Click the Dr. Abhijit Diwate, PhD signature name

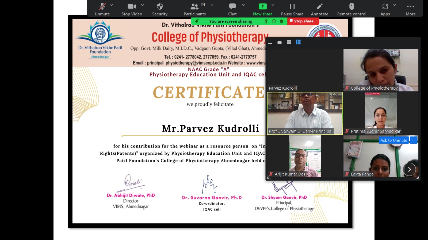pyautogui.click(x=131, y=195)
